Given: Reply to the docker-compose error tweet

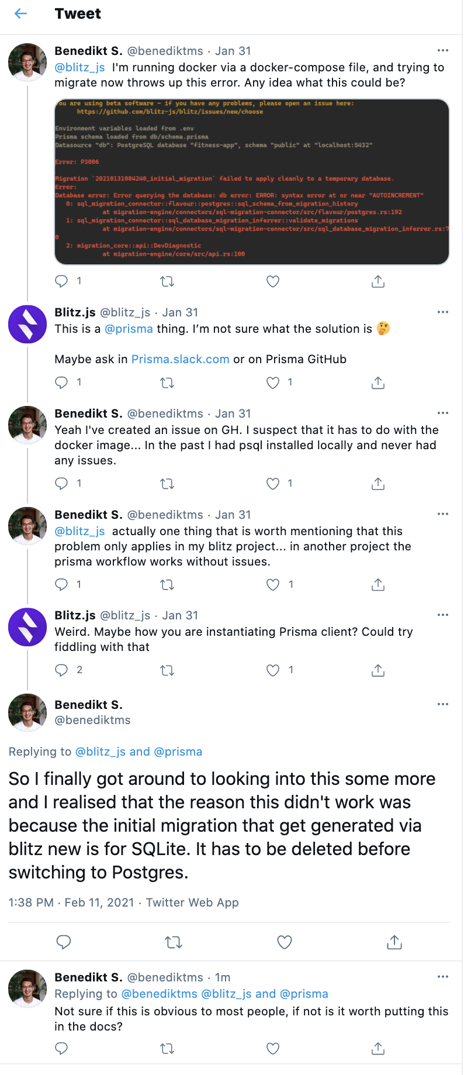Looking at the screenshot, I should tap(61, 281).
